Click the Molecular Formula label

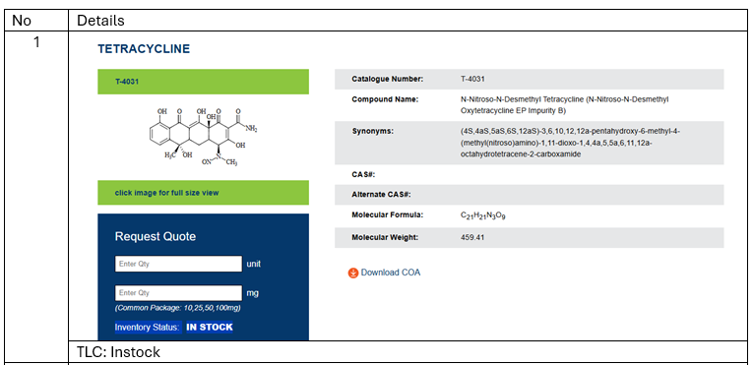click(x=388, y=214)
